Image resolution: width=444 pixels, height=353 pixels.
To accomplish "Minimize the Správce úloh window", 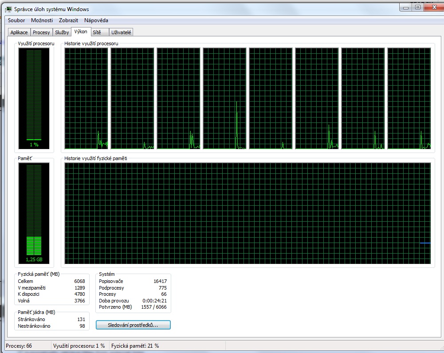I will point(405,8).
